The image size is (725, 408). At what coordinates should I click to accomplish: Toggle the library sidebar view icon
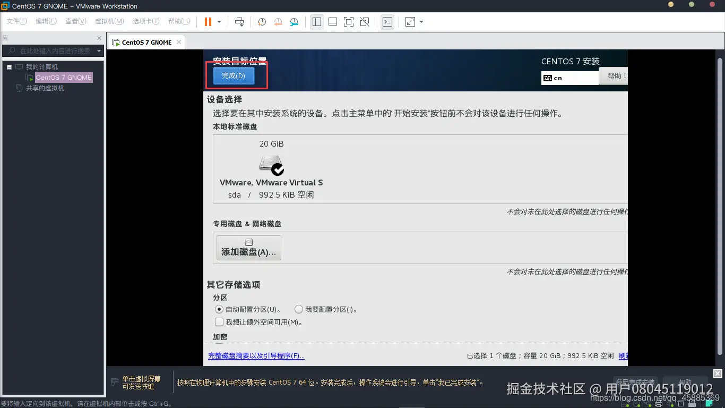[x=317, y=22]
